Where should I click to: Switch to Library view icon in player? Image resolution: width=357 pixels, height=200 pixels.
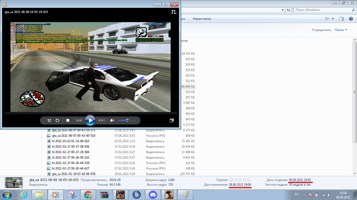[174, 12]
